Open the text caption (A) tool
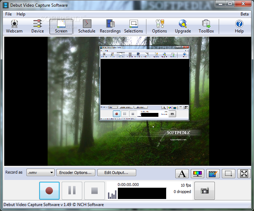254x211 pixels. [182, 174]
